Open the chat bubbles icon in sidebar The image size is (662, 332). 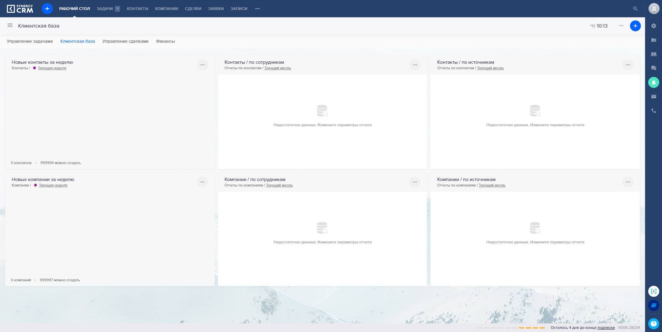pyautogui.click(x=654, y=68)
